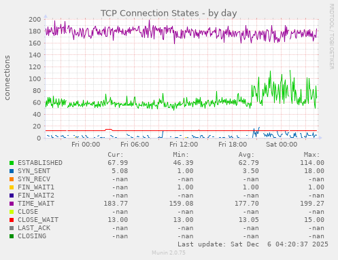Click the CLOSE lime legend swatch
Screen dimensions: 338x260
point(12,212)
